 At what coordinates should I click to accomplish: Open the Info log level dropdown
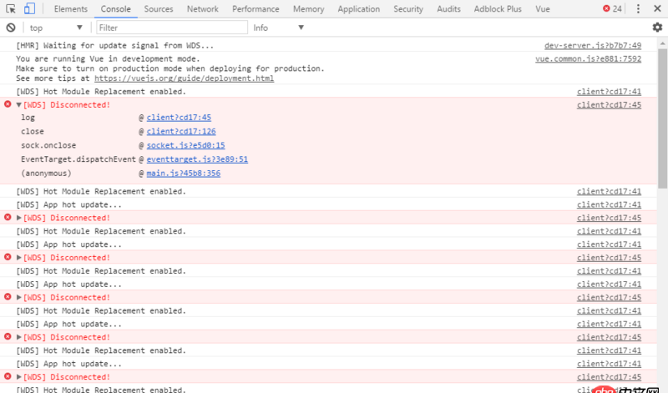[278, 28]
